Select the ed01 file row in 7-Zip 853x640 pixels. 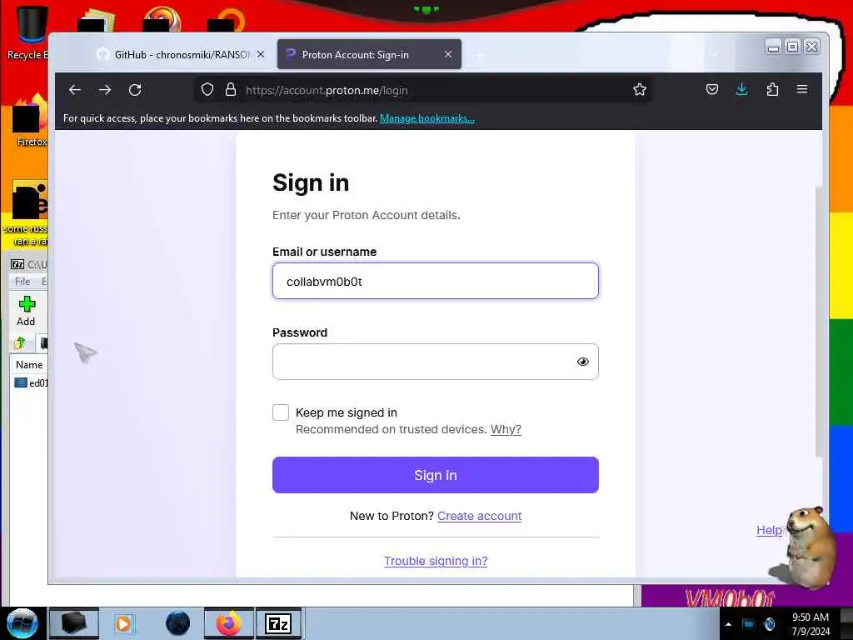(x=32, y=383)
